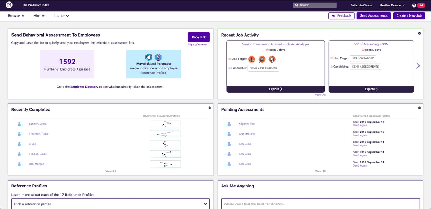Click Create a New Job button
Image resolution: width=431 pixels, height=209 pixels.
click(409, 16)
